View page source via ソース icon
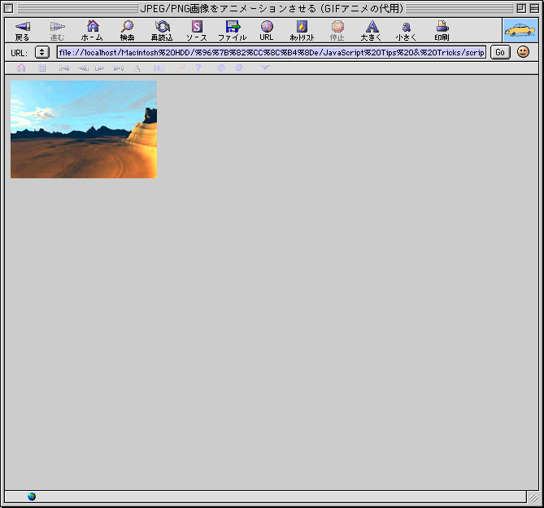544x508 pixels. pyautogui.click(x=197, y=31)
